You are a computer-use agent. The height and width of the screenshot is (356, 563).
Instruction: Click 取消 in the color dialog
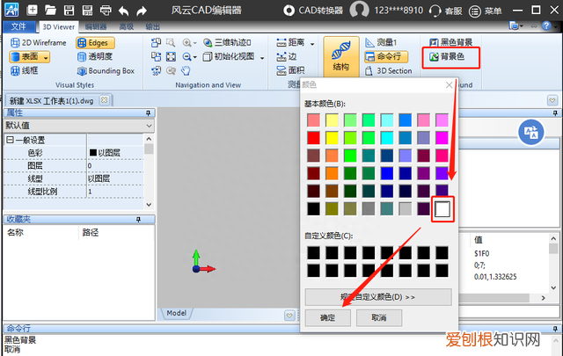(378, 317)
